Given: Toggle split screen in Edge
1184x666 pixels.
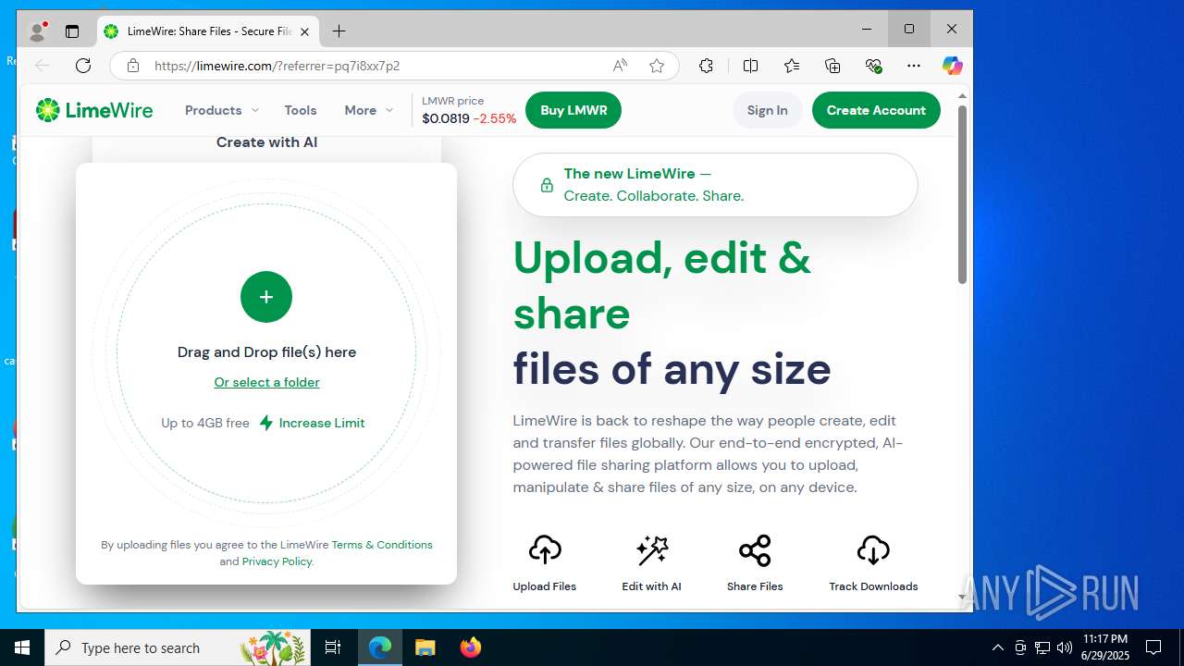Looking at the screenshot, I should (750, 66).
